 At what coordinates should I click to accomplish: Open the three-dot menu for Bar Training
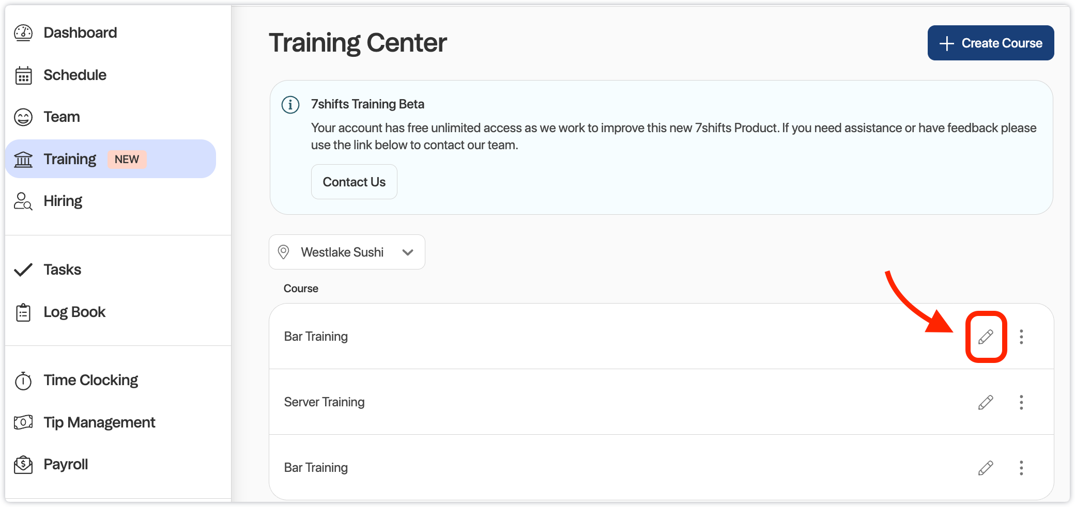[x=1021, y=337]
